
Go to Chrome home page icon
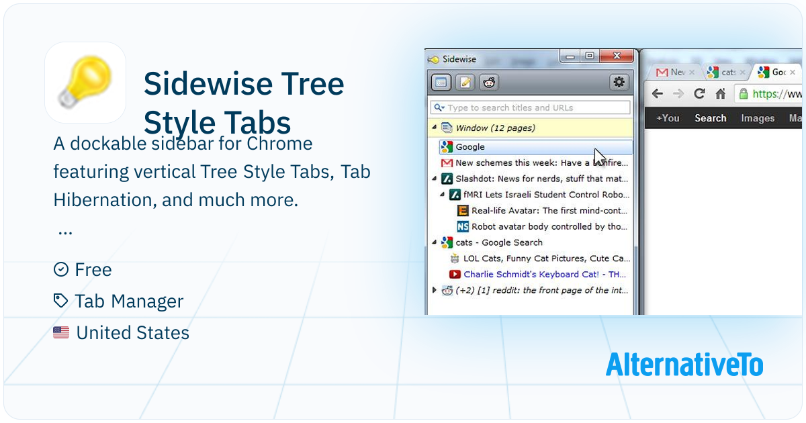(x=720, y=93)
